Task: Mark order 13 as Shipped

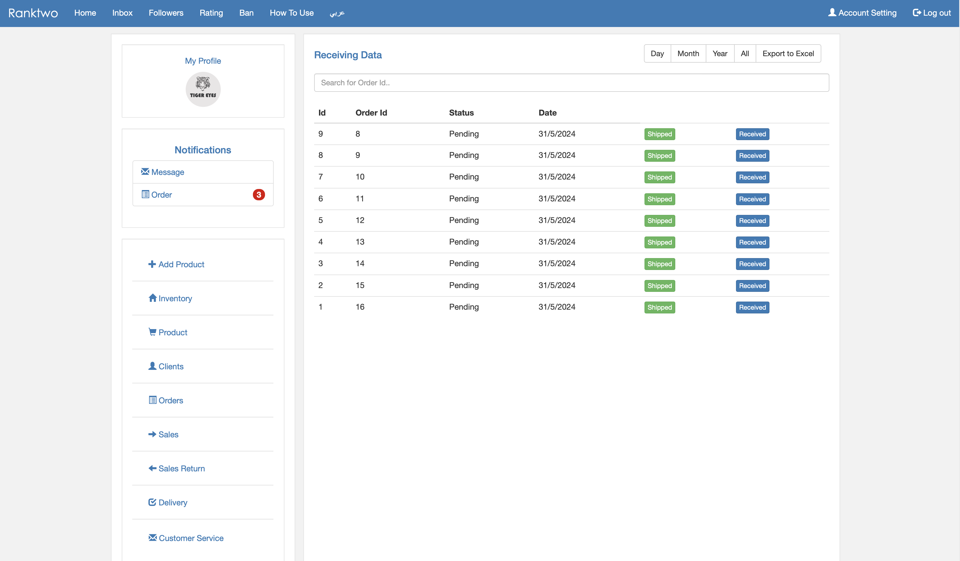Action: (659, 242)
